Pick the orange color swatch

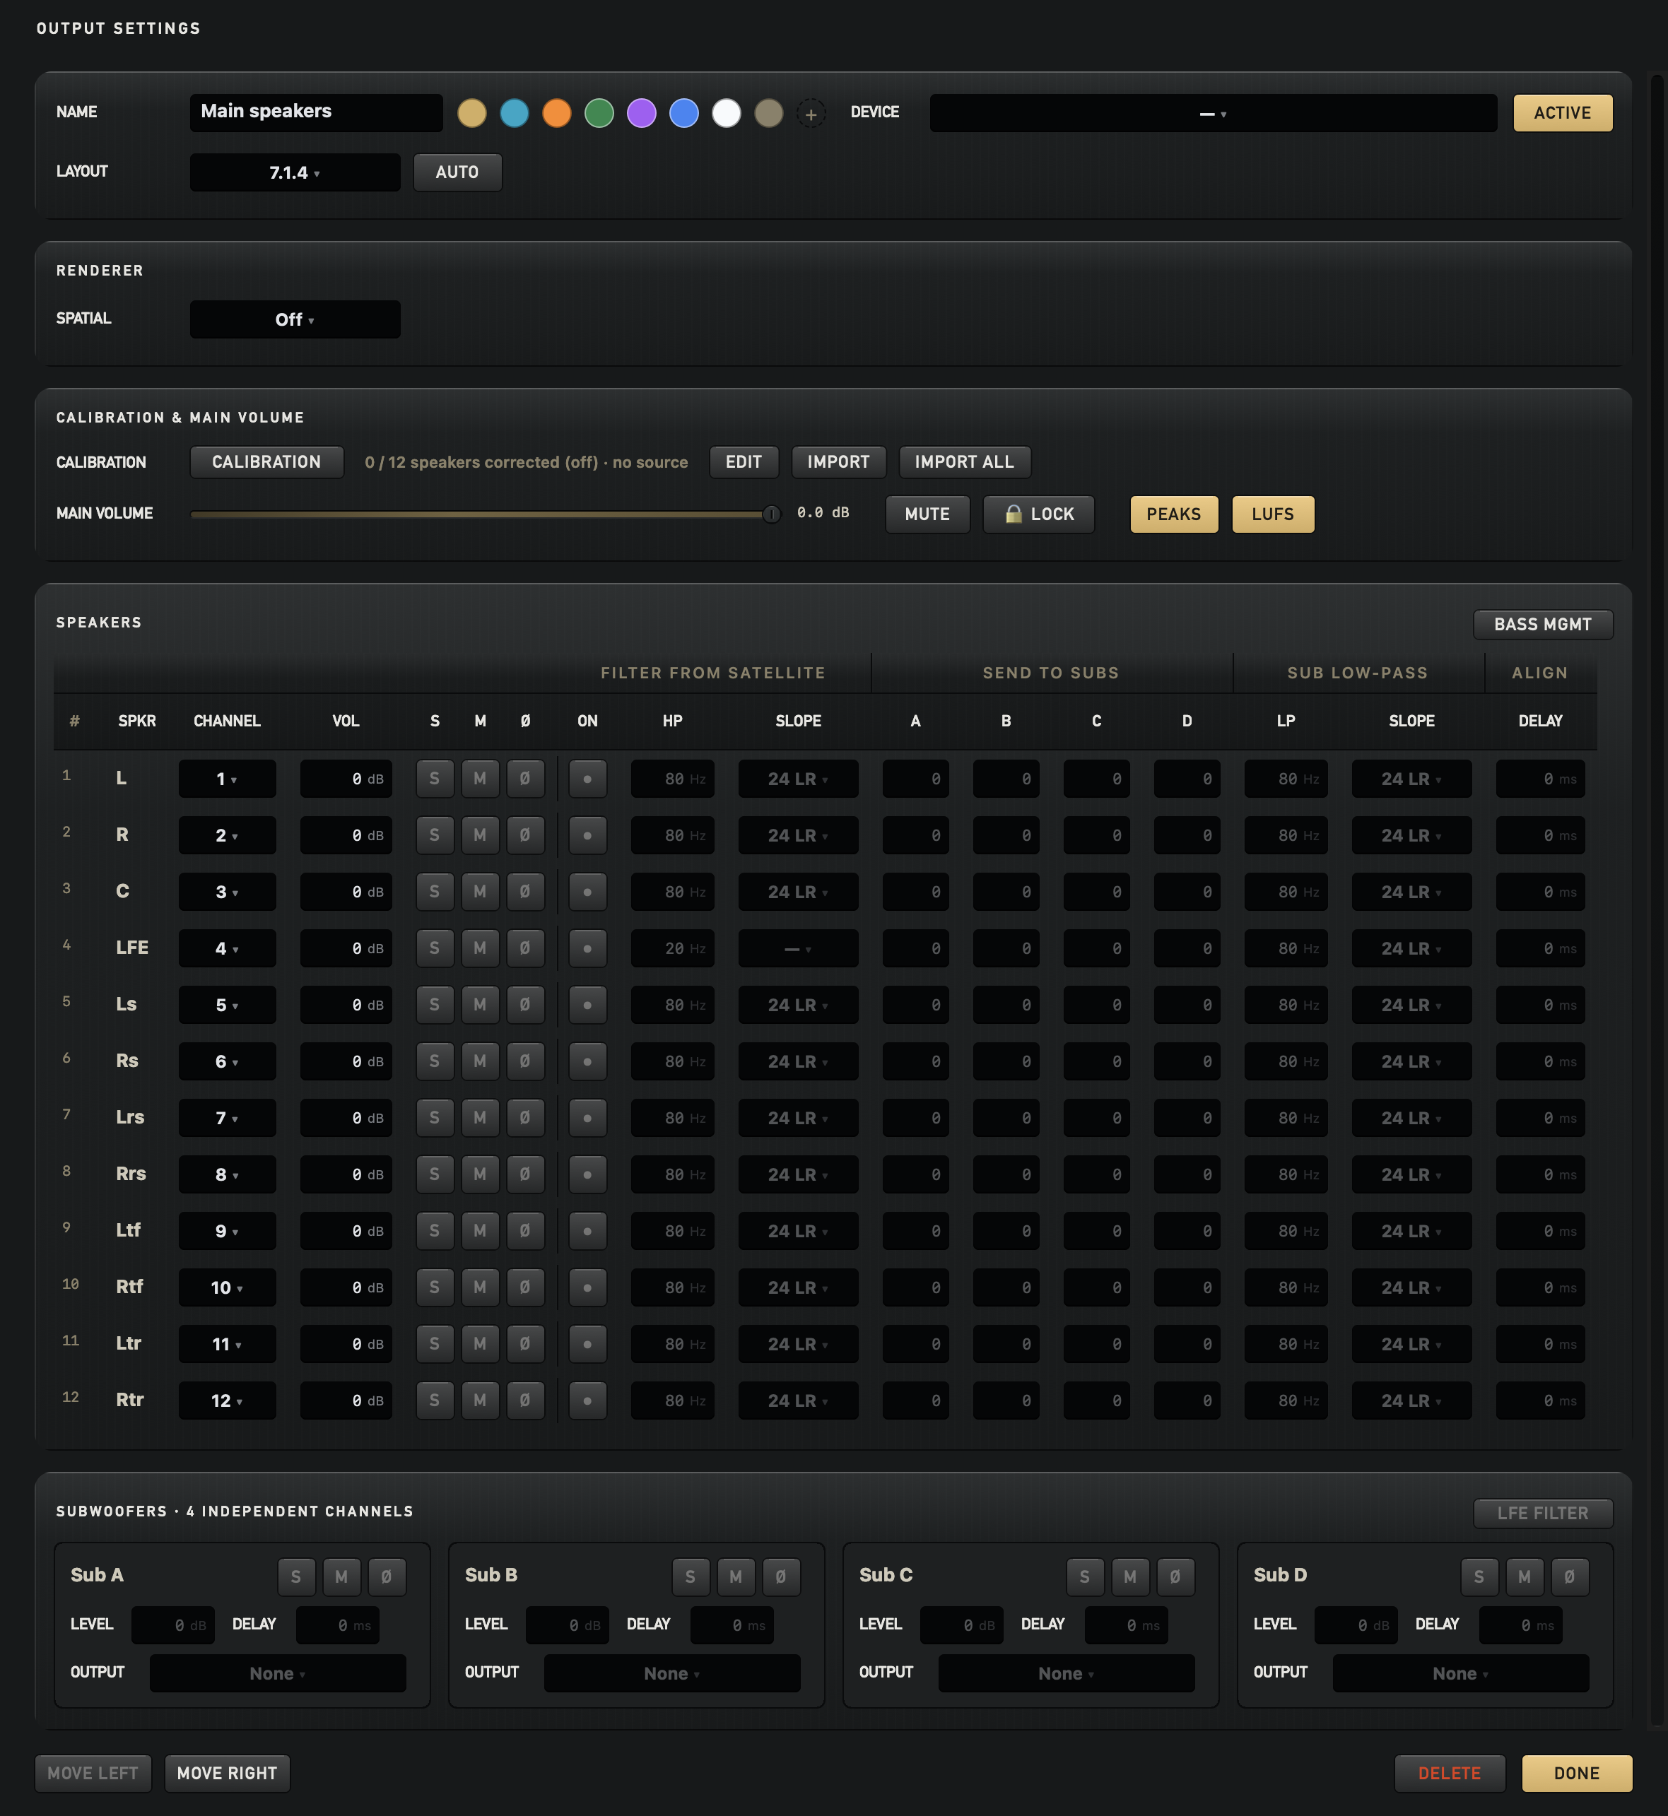click(557, 114)
